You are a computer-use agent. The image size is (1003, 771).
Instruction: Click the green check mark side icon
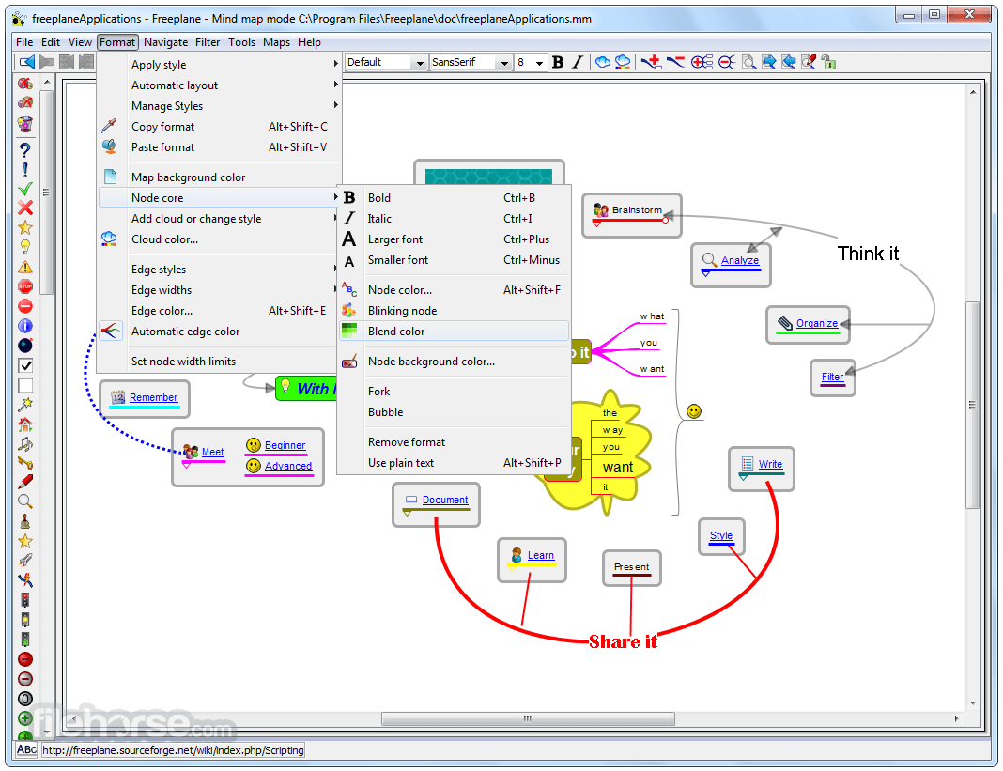[x=25, y=189]
